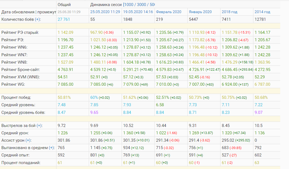Click the 9.07 average battle tier cell
Viewport: 289px width, 169px height.
point(259,112)
